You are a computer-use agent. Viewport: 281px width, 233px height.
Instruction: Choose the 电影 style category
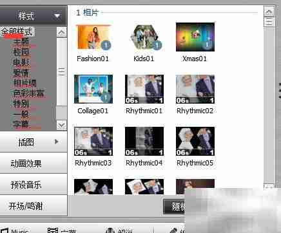pyautogui.click(x=21, y=62)
